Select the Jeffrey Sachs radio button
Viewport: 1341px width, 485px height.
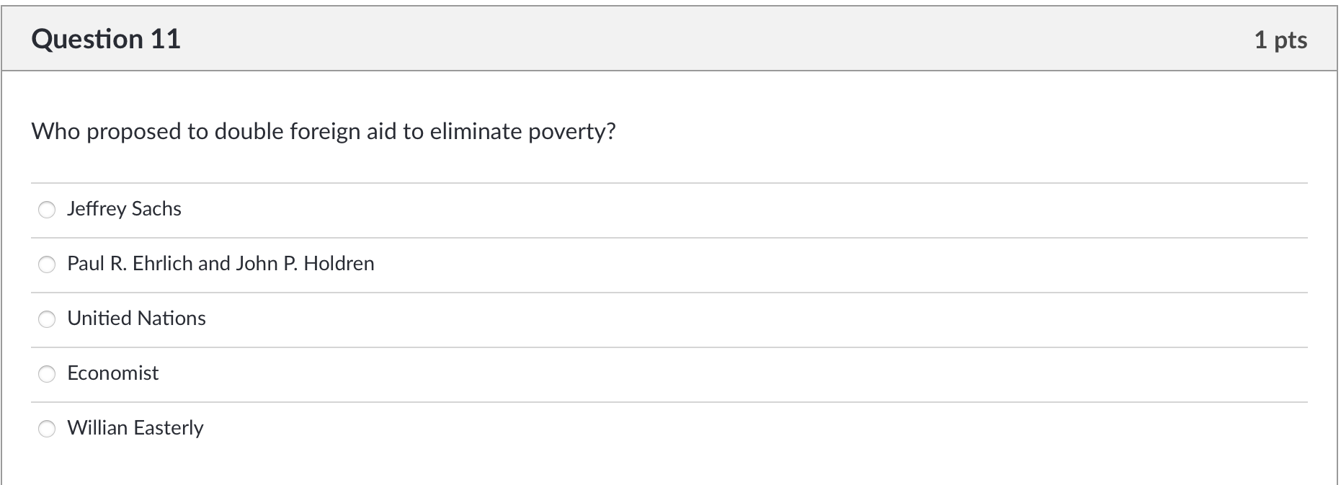point(47,210)
